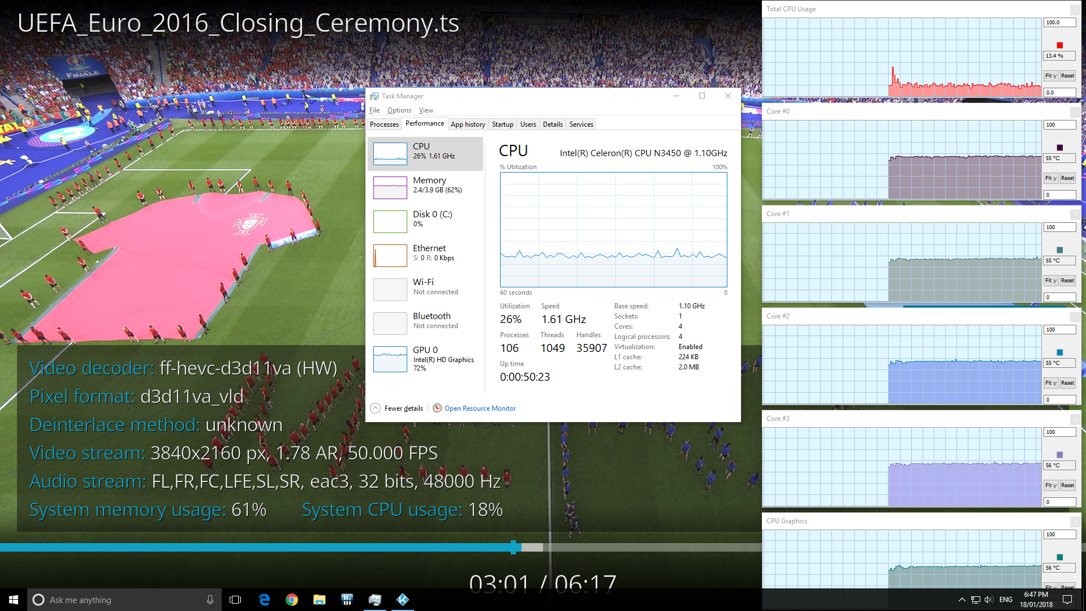Switch to the App history tab
This screenshot has width=1086, height=611.
(x=468, y=124)
